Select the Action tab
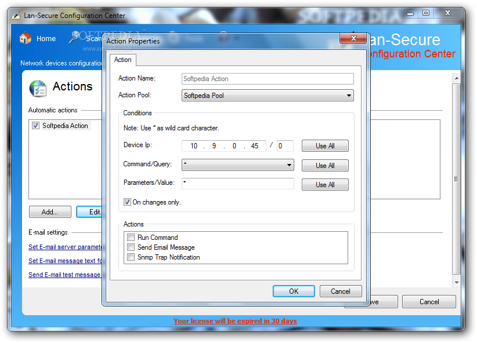 pyautogui.click(x=123, y=60)
